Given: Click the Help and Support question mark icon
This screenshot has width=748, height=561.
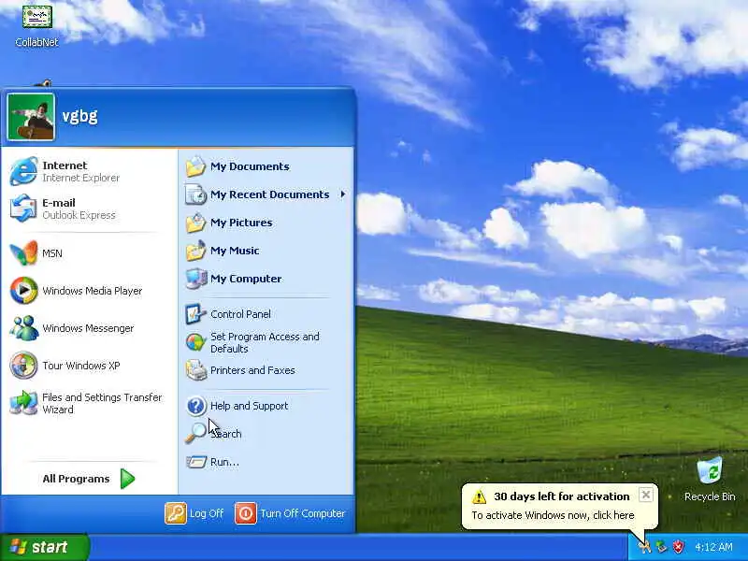Looking at the screenshot, I should (195, 406).
